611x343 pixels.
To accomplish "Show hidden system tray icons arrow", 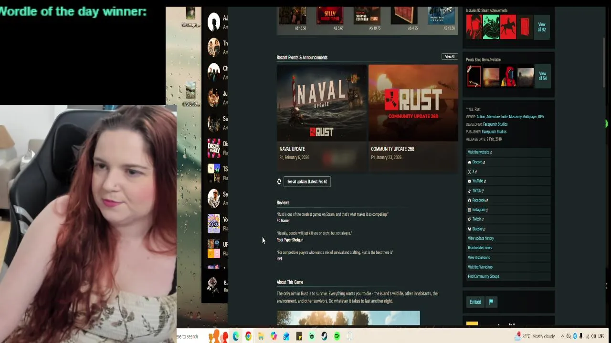I will (562, 336).
